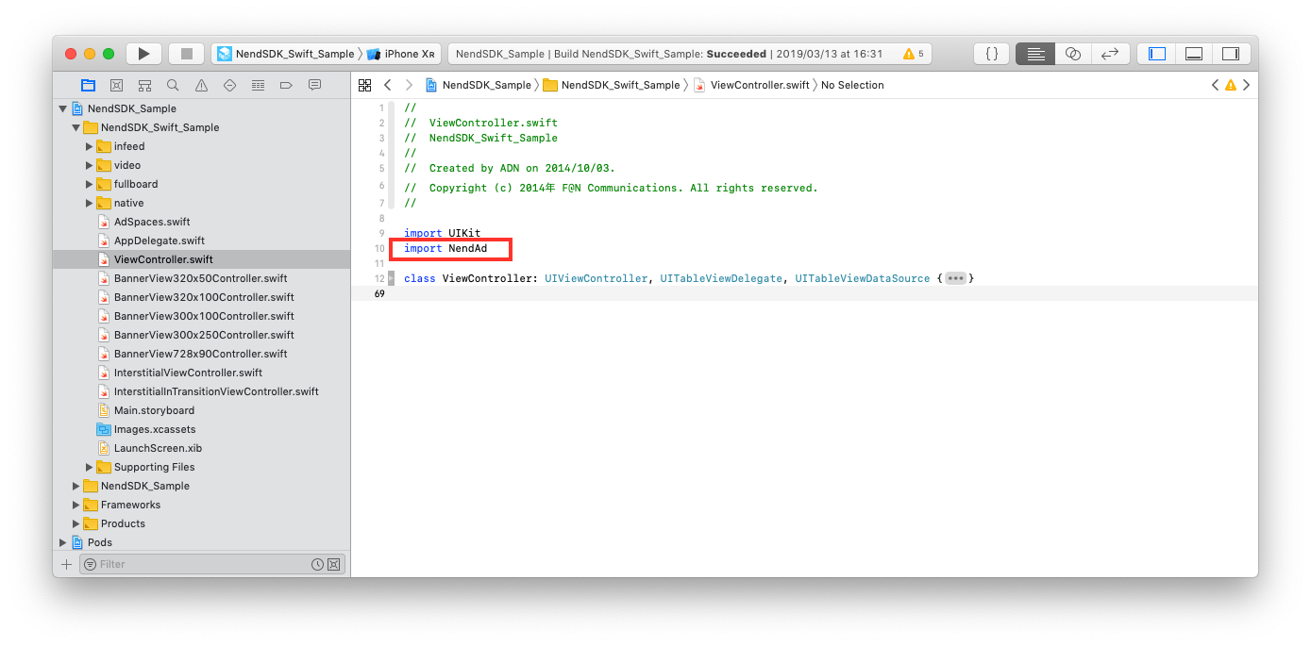1311x647 pixels.
Task: Switch to the Standard editor
Action: (x=1035, y=54)
